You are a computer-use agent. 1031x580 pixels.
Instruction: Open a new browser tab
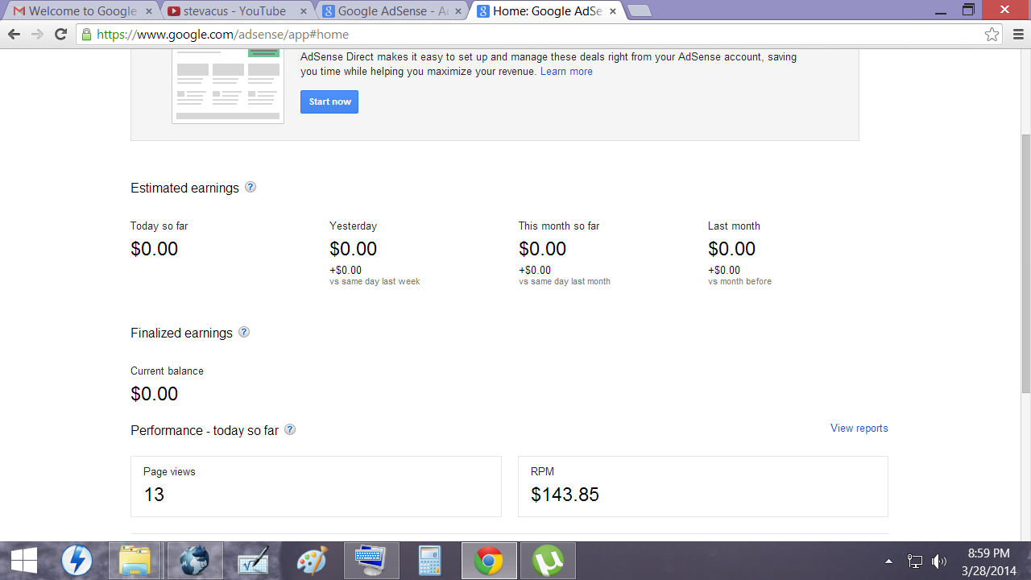click(639, 11)
